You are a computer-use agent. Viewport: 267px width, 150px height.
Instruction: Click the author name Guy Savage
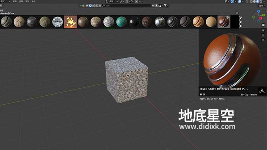tap(251, 95)
